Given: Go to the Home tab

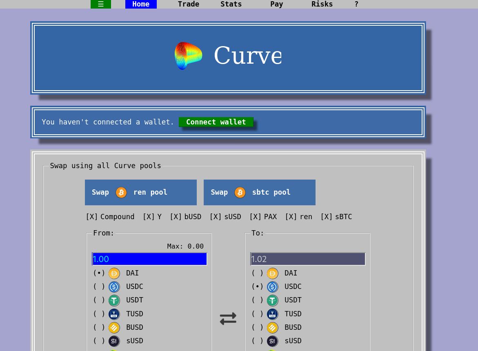Looking at the screenshot, I should 141,4.
